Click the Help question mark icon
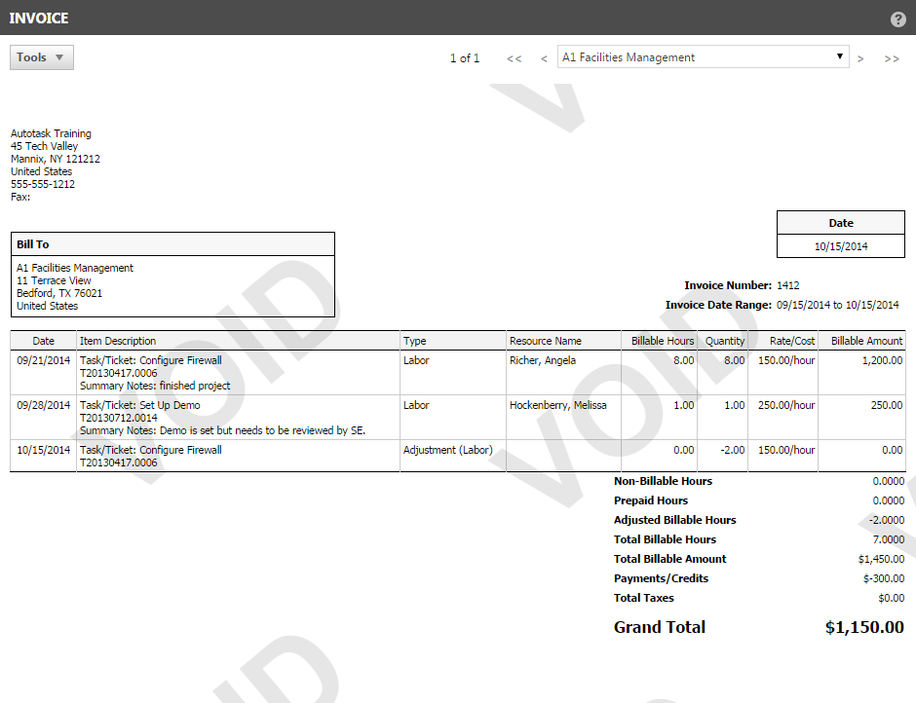This screenshot has width=916, height=703. 897,18
